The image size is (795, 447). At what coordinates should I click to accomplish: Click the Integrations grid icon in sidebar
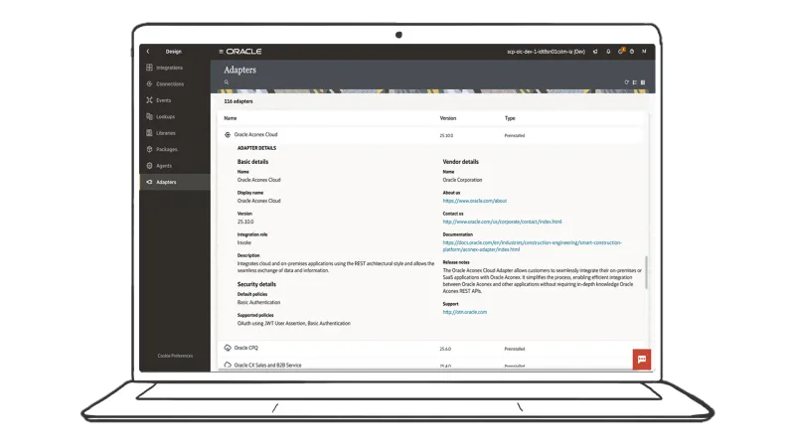[149, 68]
